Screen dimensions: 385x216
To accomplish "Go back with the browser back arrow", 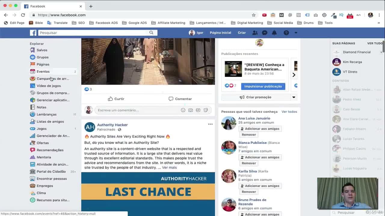I will click(6, 15).
